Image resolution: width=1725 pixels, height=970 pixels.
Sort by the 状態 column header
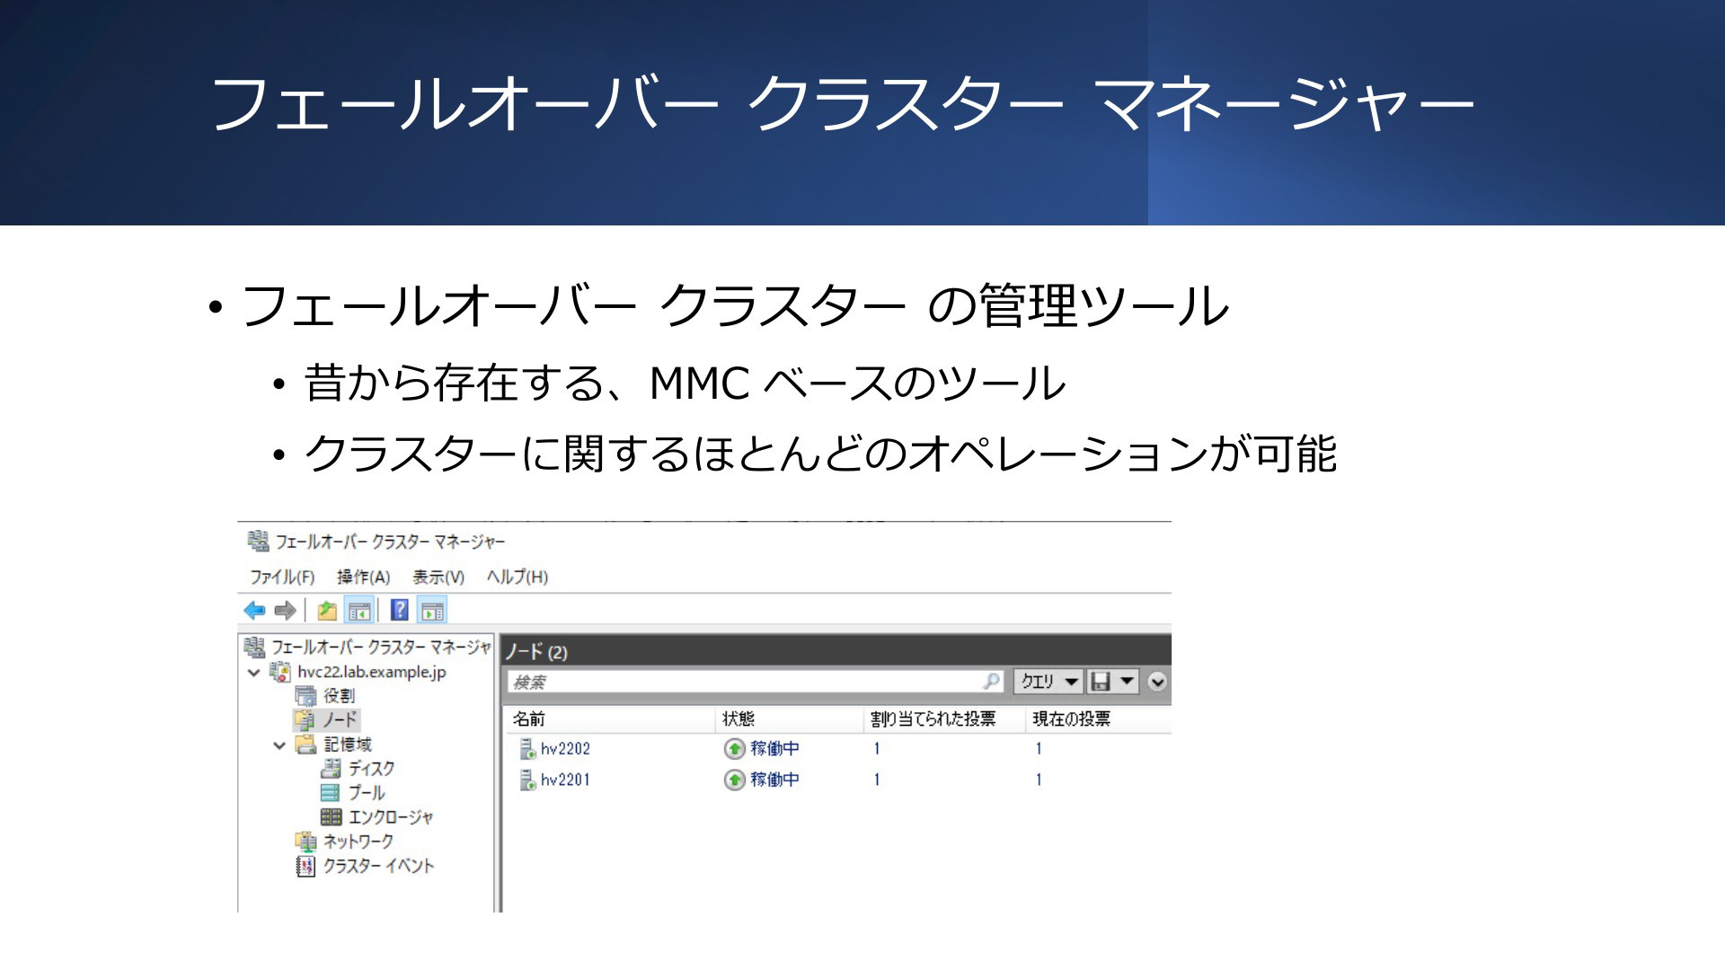(x=791, y=719)
